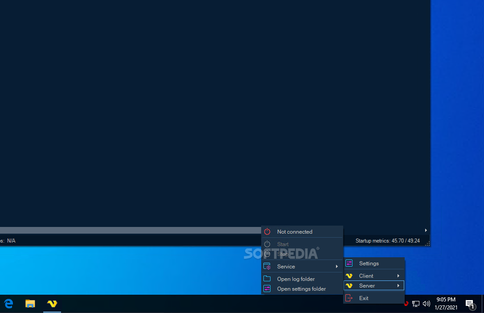The width and height of the screenshot is (484, 313).
Task: Click the pink Settings sliders icon in tray menu
Action: 349,263
